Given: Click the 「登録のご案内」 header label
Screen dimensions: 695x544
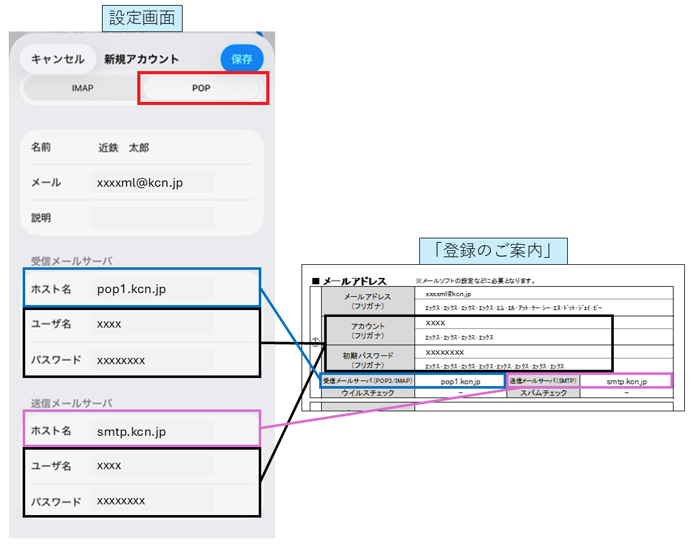Looking at the screenshot, I should [494, 250].
